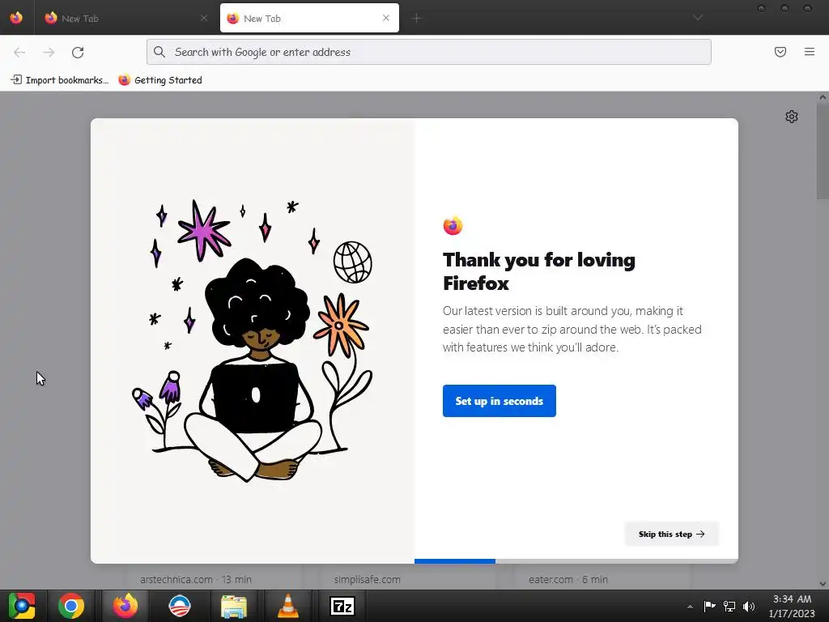829x622 pixels.
Task: Open new tab personalize gear settings
Action: [792, 117]
